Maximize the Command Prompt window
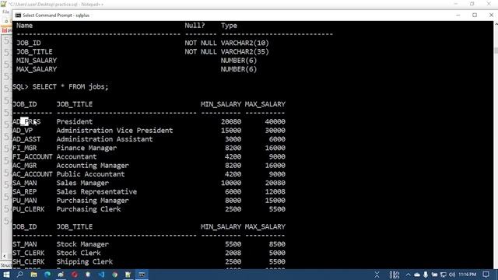Screen dimensions: 498x280 (475, 16)
